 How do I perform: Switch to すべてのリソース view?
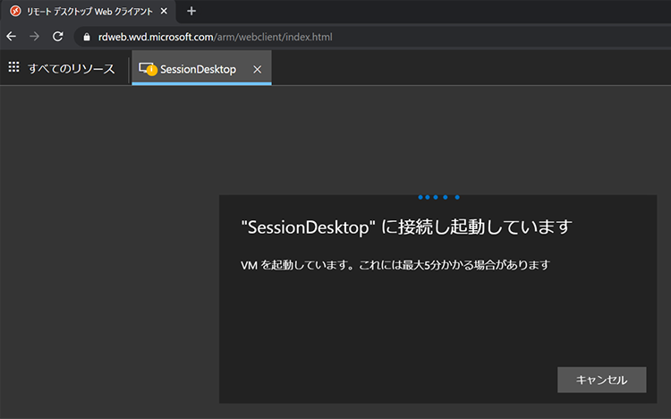72,68
